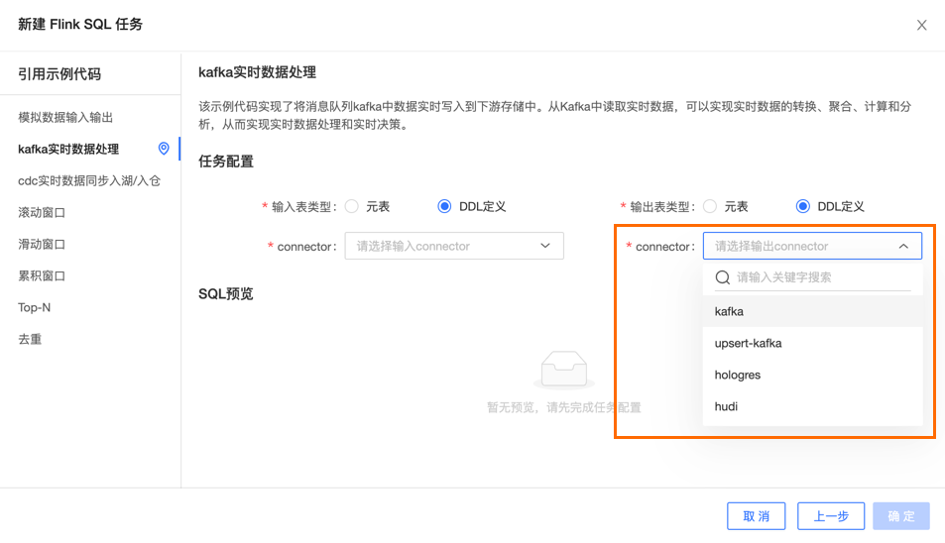Viewport: 945px width, 543px height.
Task: Click the kafka实时数据处理 title heading
Action: pyautogui.click(x=258, y=72)
